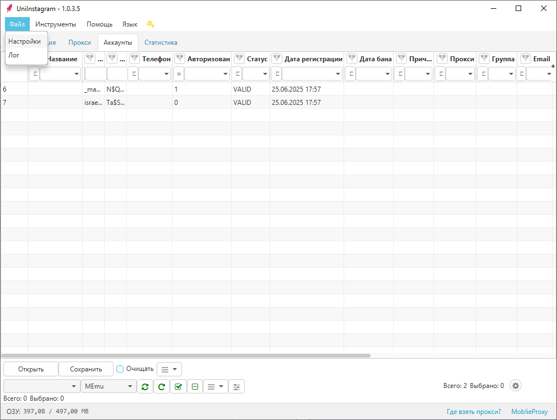
Task: Sort by the Email column header
Action: (542, 59)
